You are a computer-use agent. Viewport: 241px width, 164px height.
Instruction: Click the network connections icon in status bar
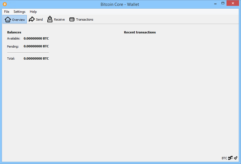tap(230, 158)
